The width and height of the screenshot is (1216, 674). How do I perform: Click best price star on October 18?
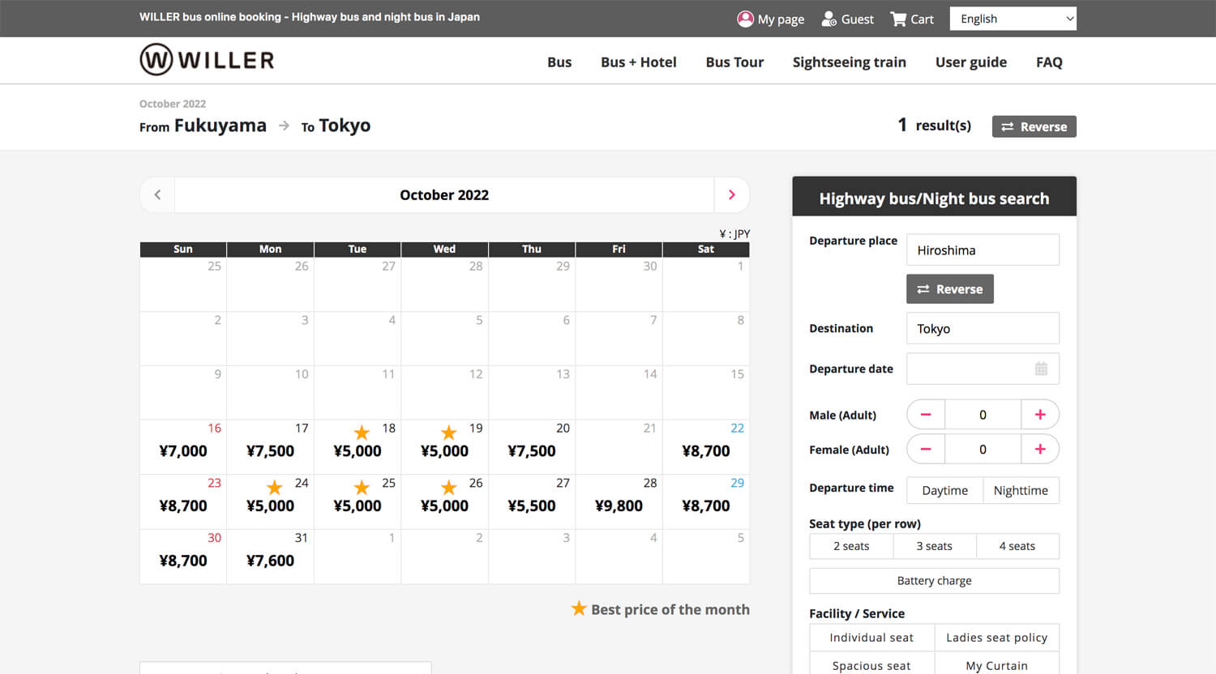362,433
